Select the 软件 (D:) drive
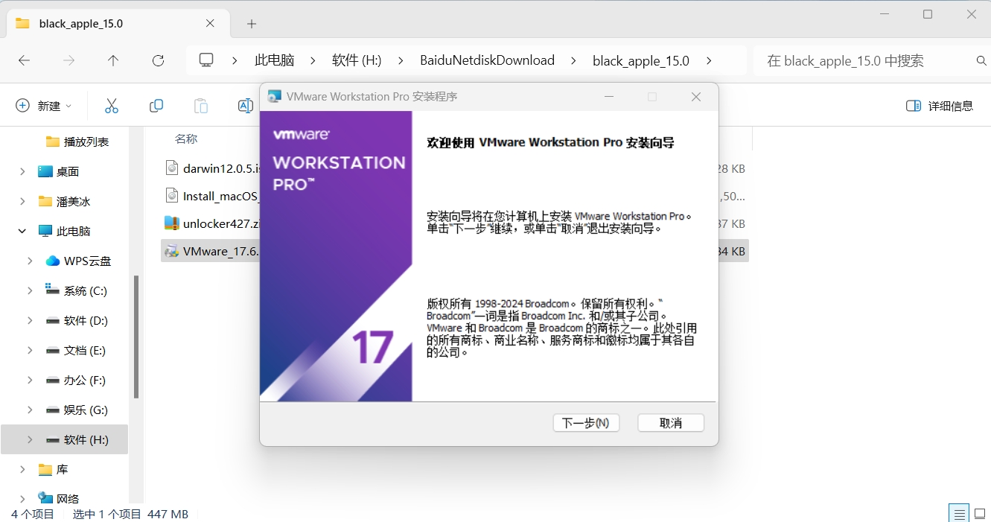 pyautogui.click(x=85, y=320)
